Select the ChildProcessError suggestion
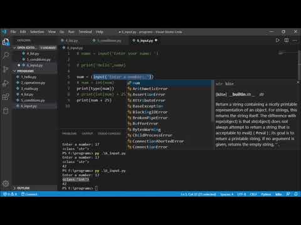 [169, 136]
